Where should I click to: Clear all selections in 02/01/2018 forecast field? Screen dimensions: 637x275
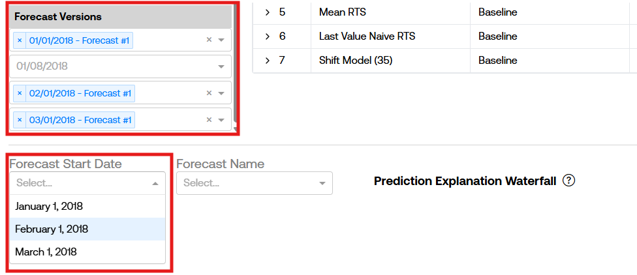[209, 93]
